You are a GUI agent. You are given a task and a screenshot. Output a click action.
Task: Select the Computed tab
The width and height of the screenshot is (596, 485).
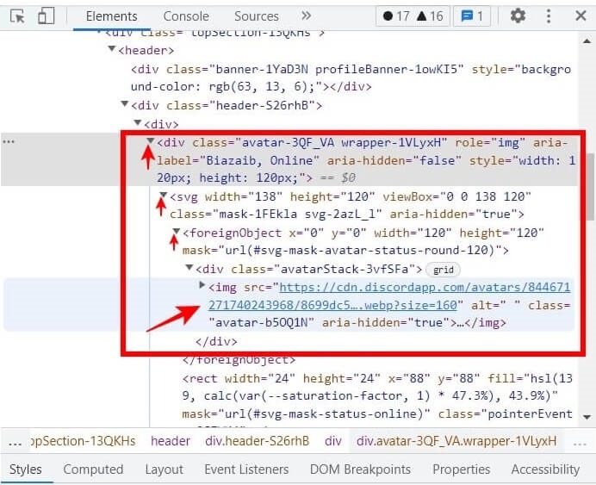[93, 469]
